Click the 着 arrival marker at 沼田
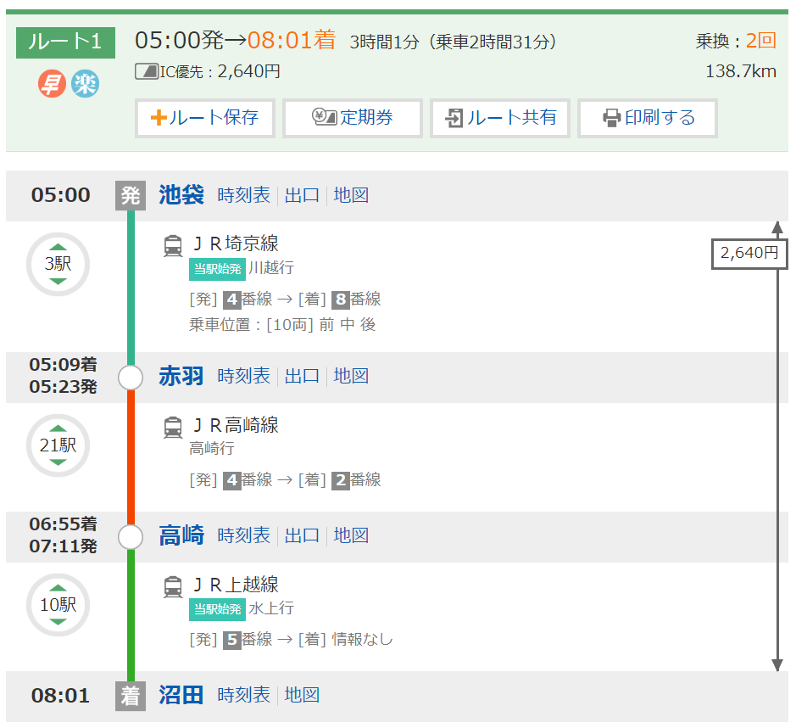The height and width of the screenshot is (728, 796). pyautogui.click(x=131, y=696)
